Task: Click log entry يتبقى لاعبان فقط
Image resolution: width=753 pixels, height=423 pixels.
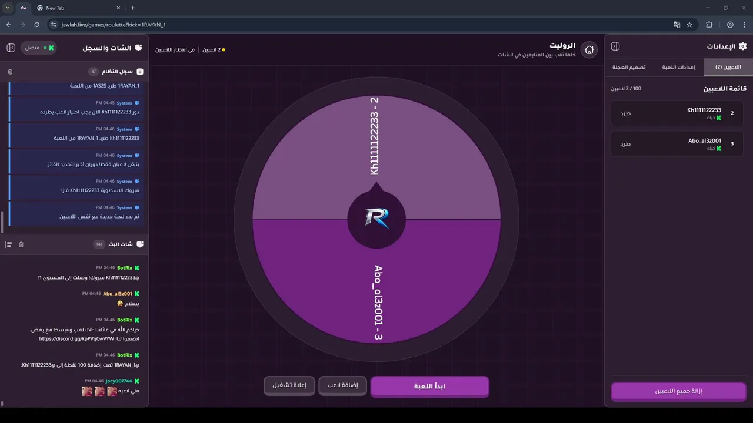Action: click(x=76, y=160)
